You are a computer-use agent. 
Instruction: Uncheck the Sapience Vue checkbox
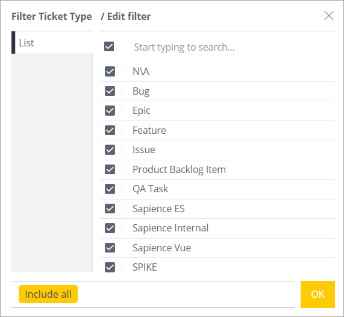110,248
